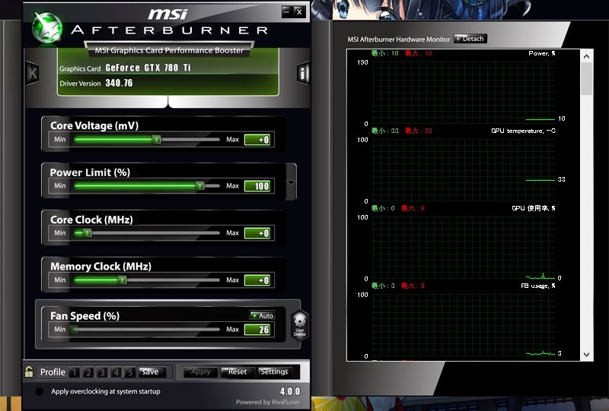Enable Apply overclocking at system startup
The height and width of the screenshot is (411, 609).
click(40, 391)
